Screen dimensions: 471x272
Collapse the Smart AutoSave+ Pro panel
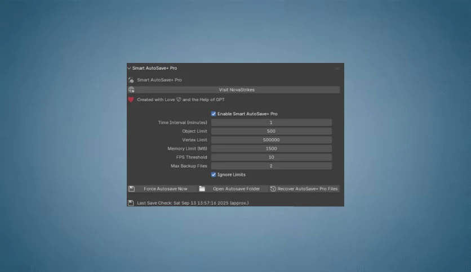129,69
